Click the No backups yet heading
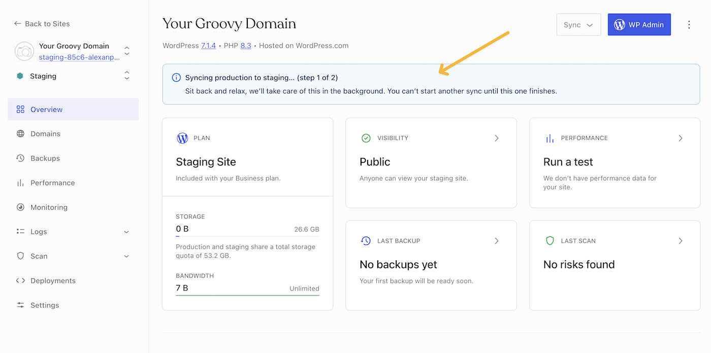 (x=398, y=265)
